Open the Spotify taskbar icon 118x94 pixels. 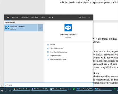point(74,89)
